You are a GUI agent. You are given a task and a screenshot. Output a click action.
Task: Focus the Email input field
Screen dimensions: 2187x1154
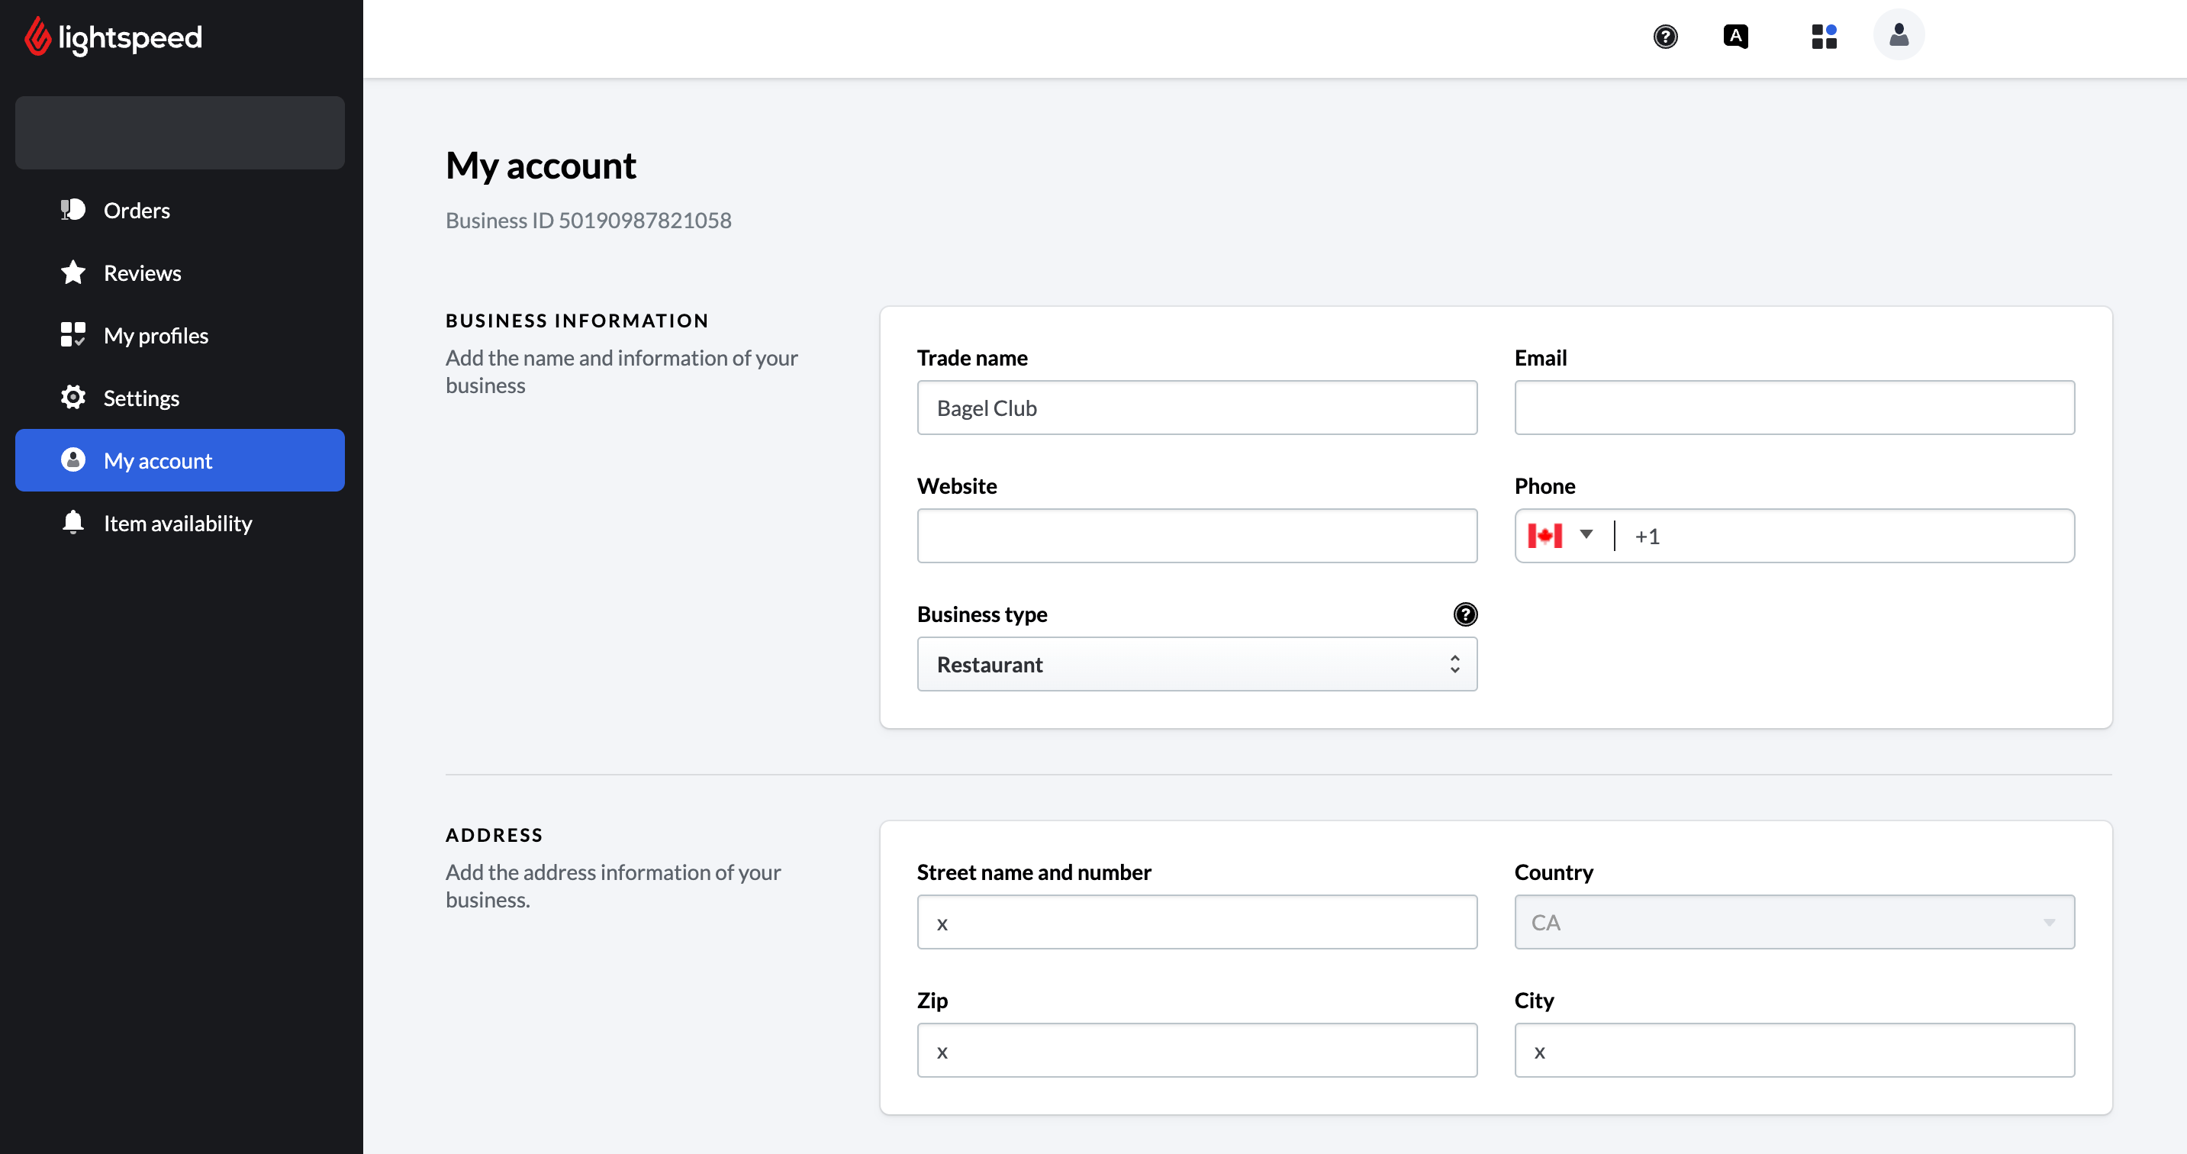tap(1793, 408)
